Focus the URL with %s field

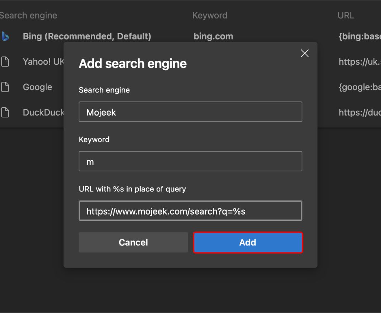[190, 211]
